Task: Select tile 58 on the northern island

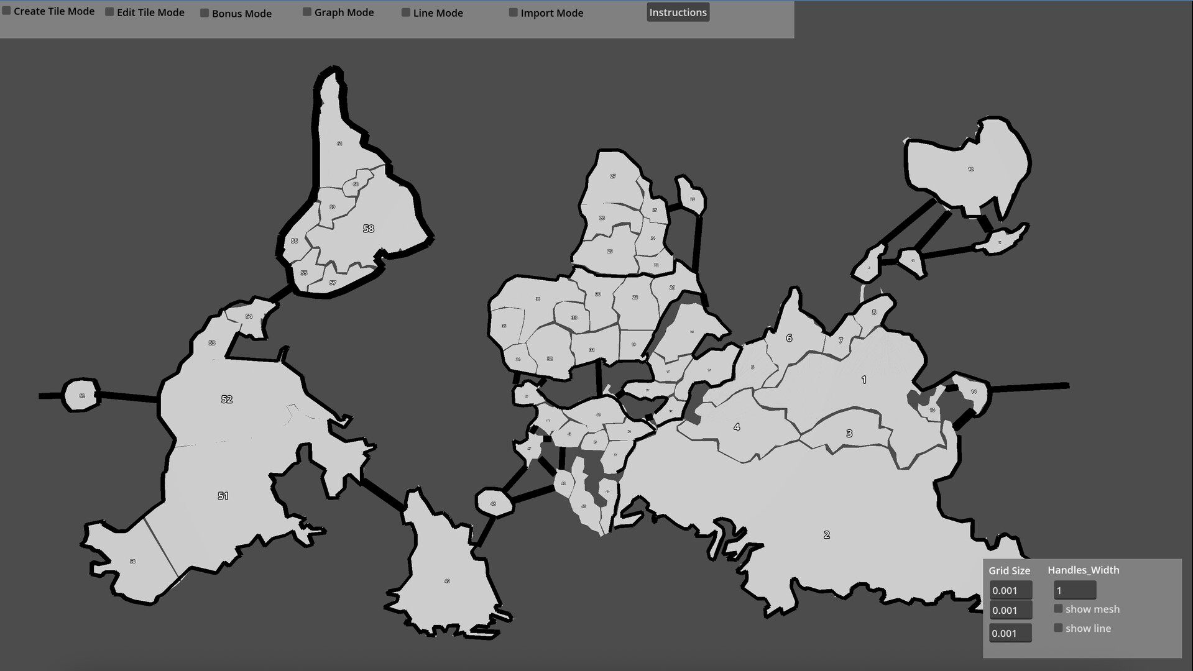Action: click(x=369, y=229)
